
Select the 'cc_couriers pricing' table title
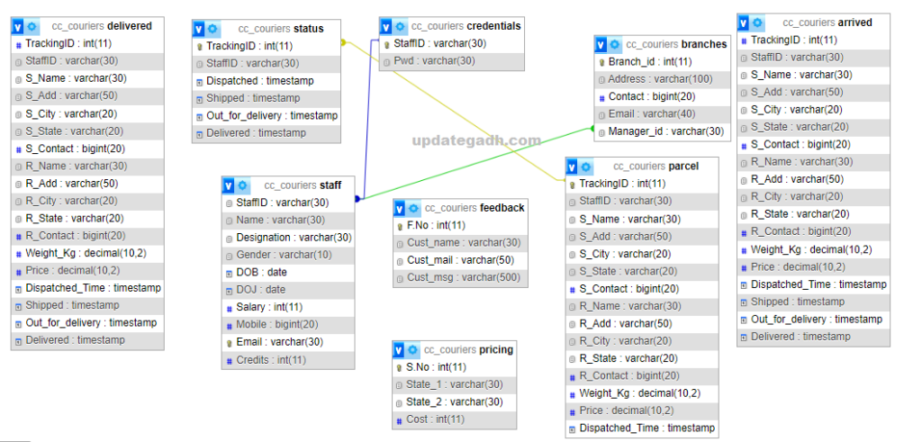click(x=468, y=349)
